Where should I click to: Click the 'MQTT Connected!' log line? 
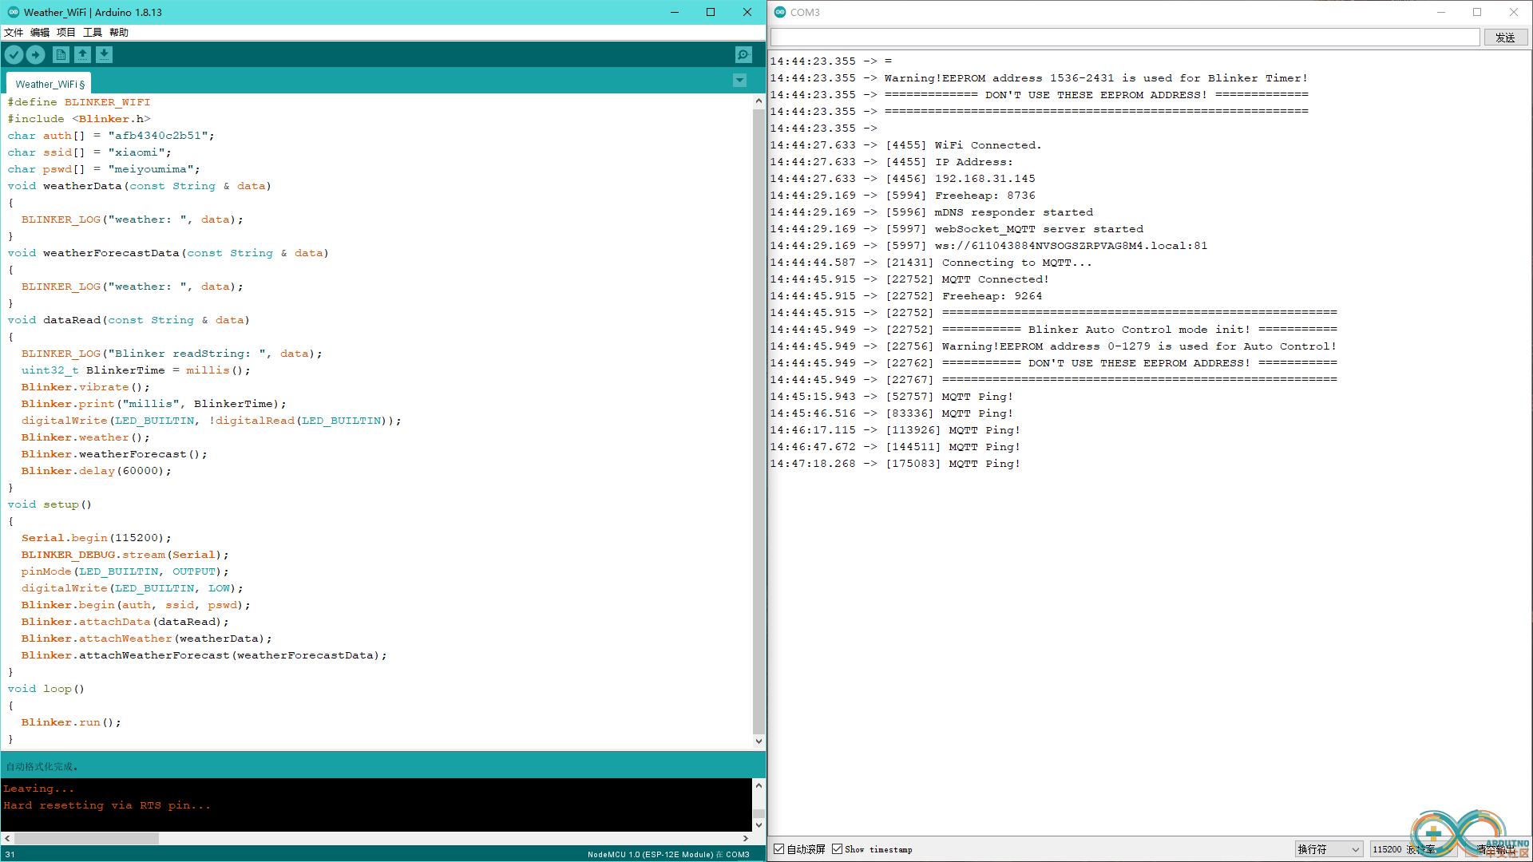pyautogui.click(x=909, y=279)
